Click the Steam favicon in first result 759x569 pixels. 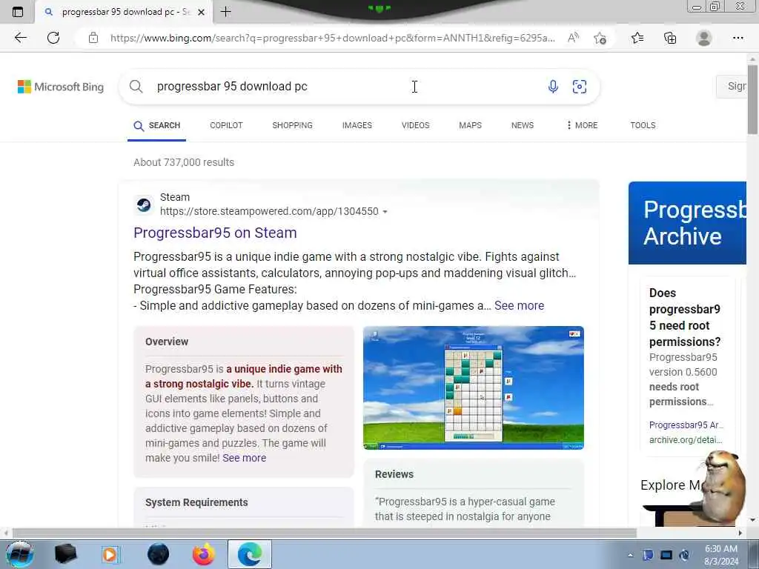click(144, 204)
